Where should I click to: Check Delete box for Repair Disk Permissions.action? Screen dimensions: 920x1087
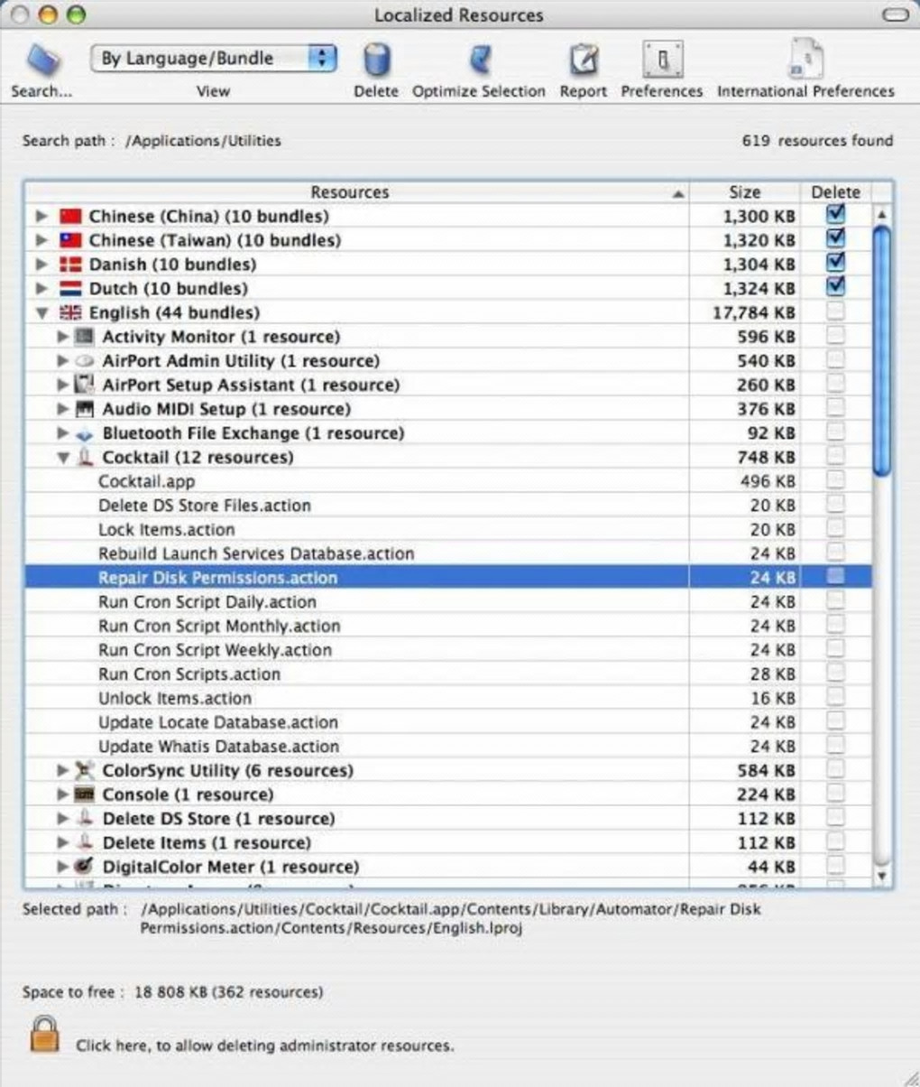[x=836, y=576]
